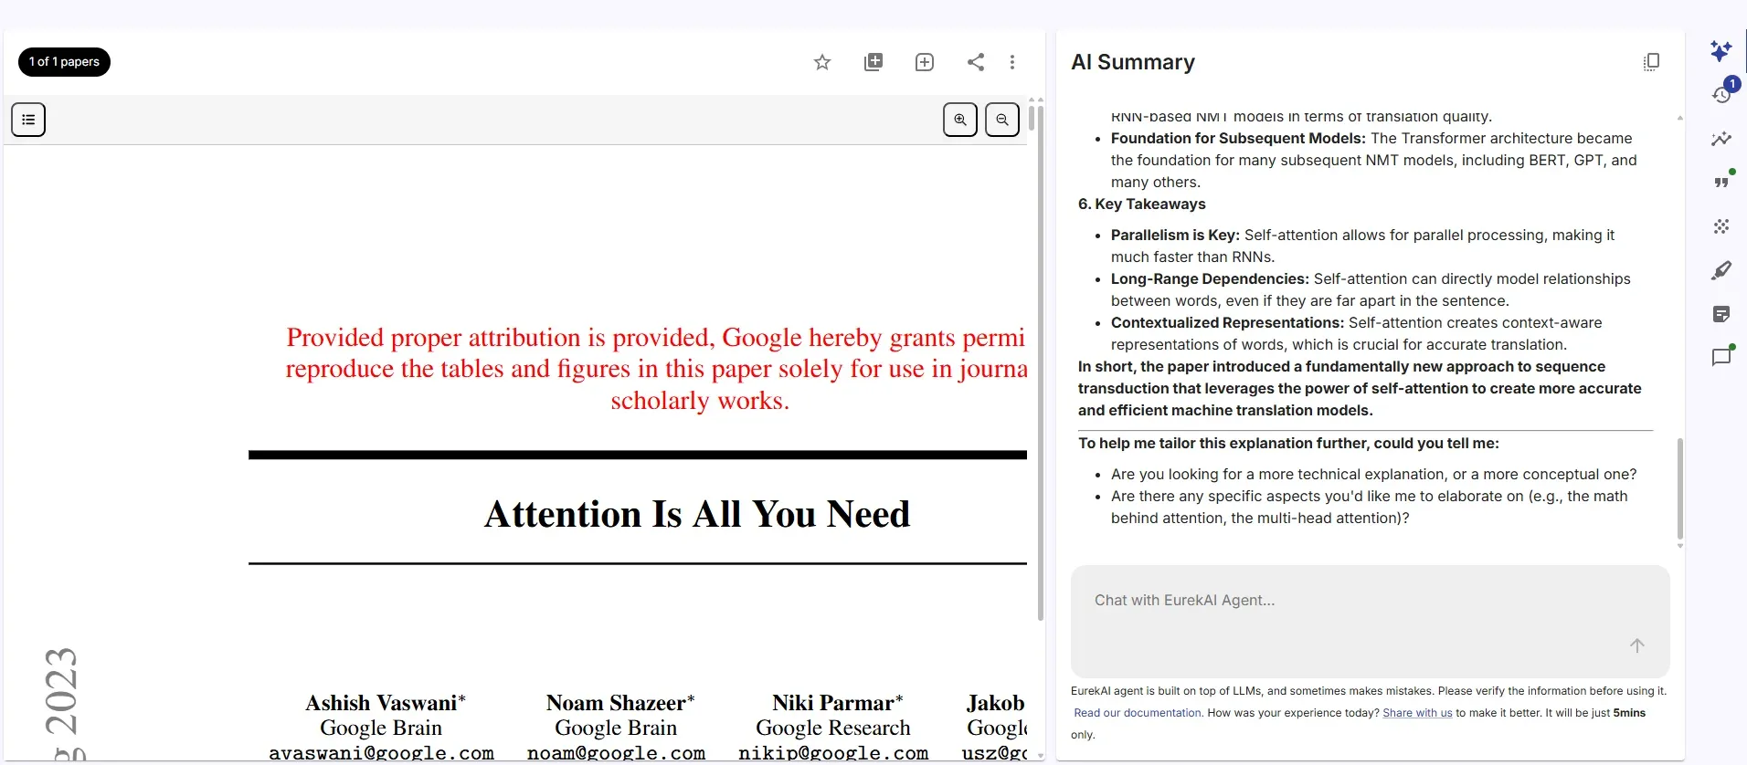
Task: Open the Read our documentation link
Action: pyautogui.click(x=1138, y=713)
